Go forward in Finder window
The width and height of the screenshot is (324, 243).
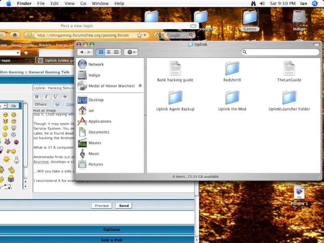(89, 52)
